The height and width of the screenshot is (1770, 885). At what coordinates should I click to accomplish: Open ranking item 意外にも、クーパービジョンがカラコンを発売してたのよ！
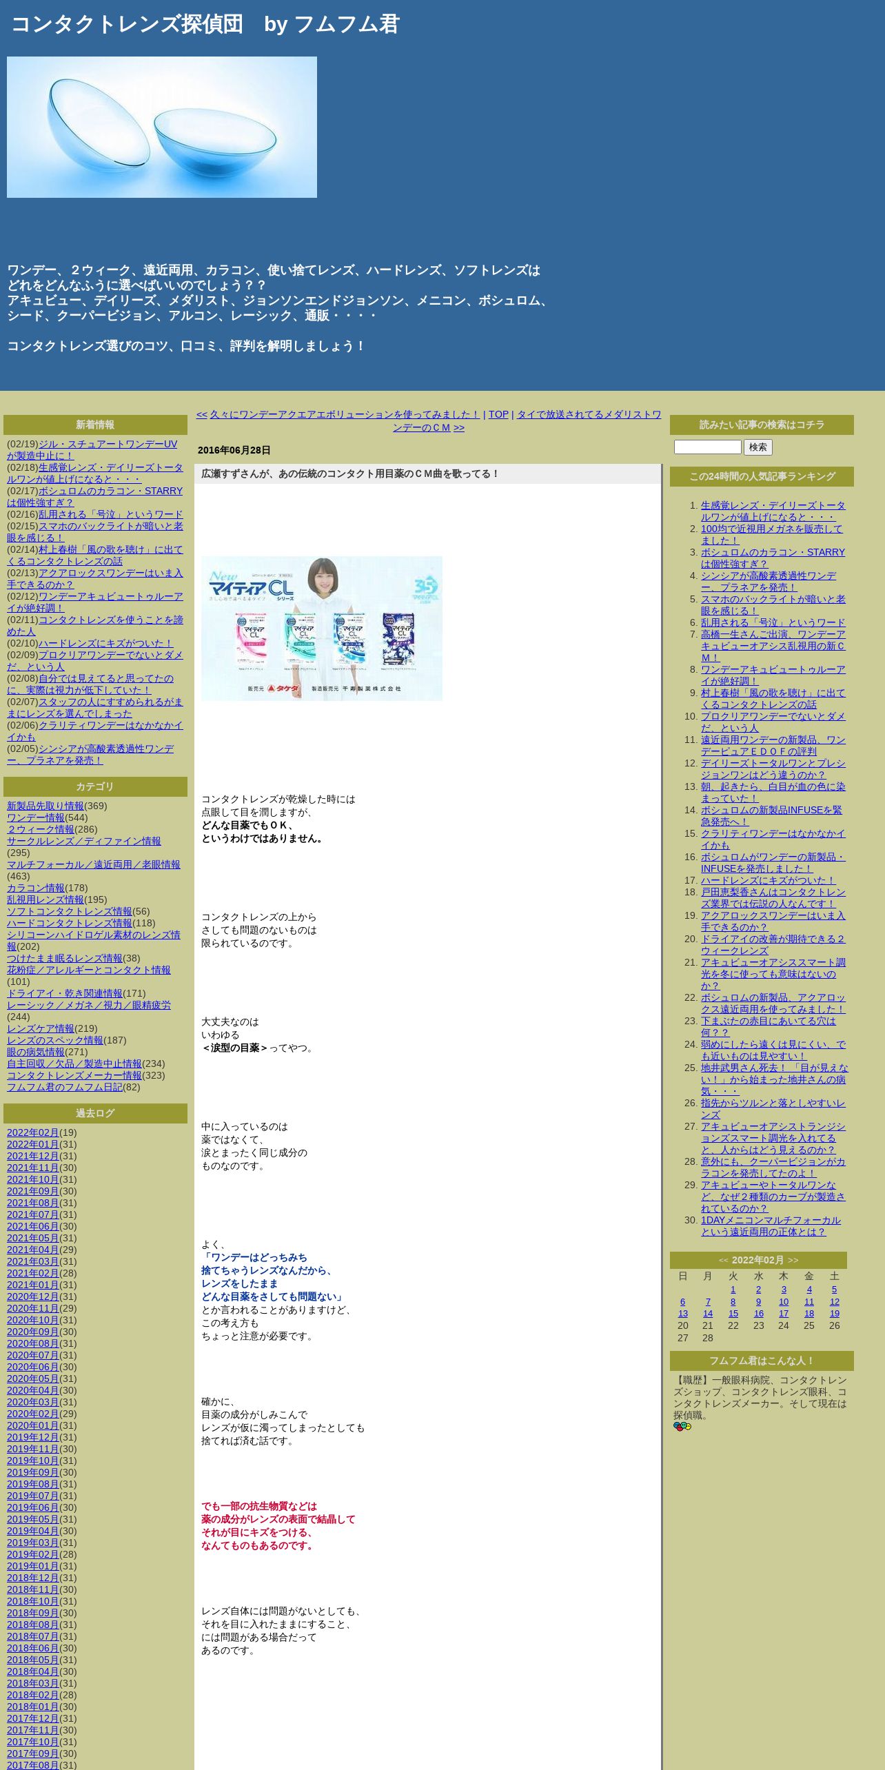(773, 1167)
